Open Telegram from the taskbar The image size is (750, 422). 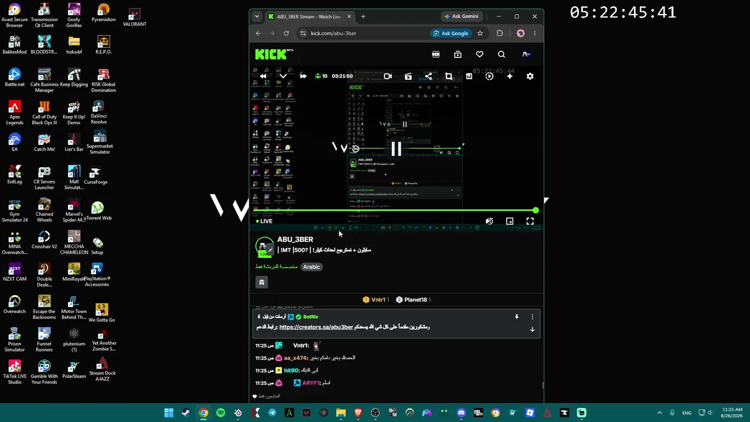tap(272, 413)
